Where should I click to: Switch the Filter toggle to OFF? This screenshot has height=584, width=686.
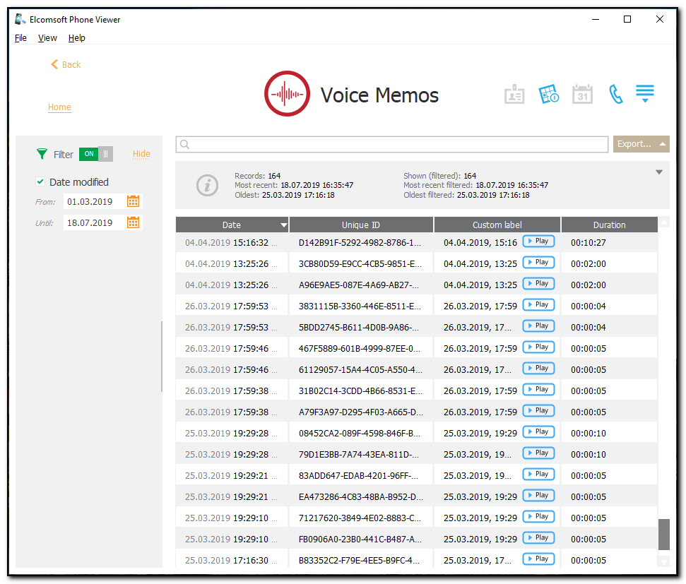pyautogui.click(x=96, y=154)
